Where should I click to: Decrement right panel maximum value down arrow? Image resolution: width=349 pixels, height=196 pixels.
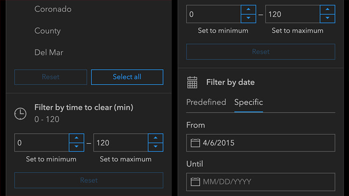[x=327, y=18]
